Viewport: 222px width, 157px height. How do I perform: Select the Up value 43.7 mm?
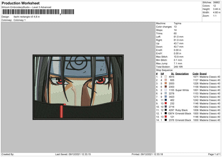pos(179,43)
